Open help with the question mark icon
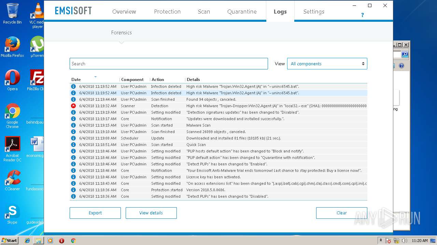The height and width of the screenshot is (245, 437). pos(362,15)
